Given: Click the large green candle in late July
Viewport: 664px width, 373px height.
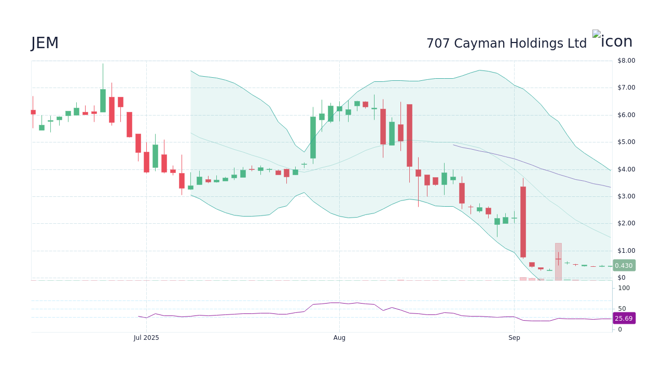Looking at the screenshot, I should [x=313, y=137].
